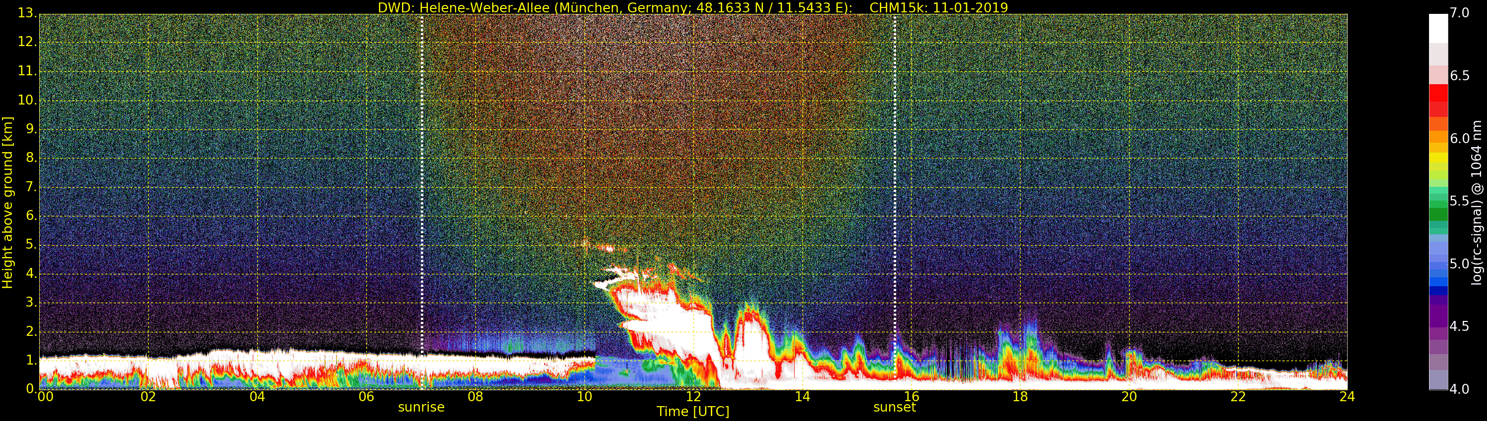Select the white swatch at top of colorbar
1487x421 pixels.
coord(1437,28)
